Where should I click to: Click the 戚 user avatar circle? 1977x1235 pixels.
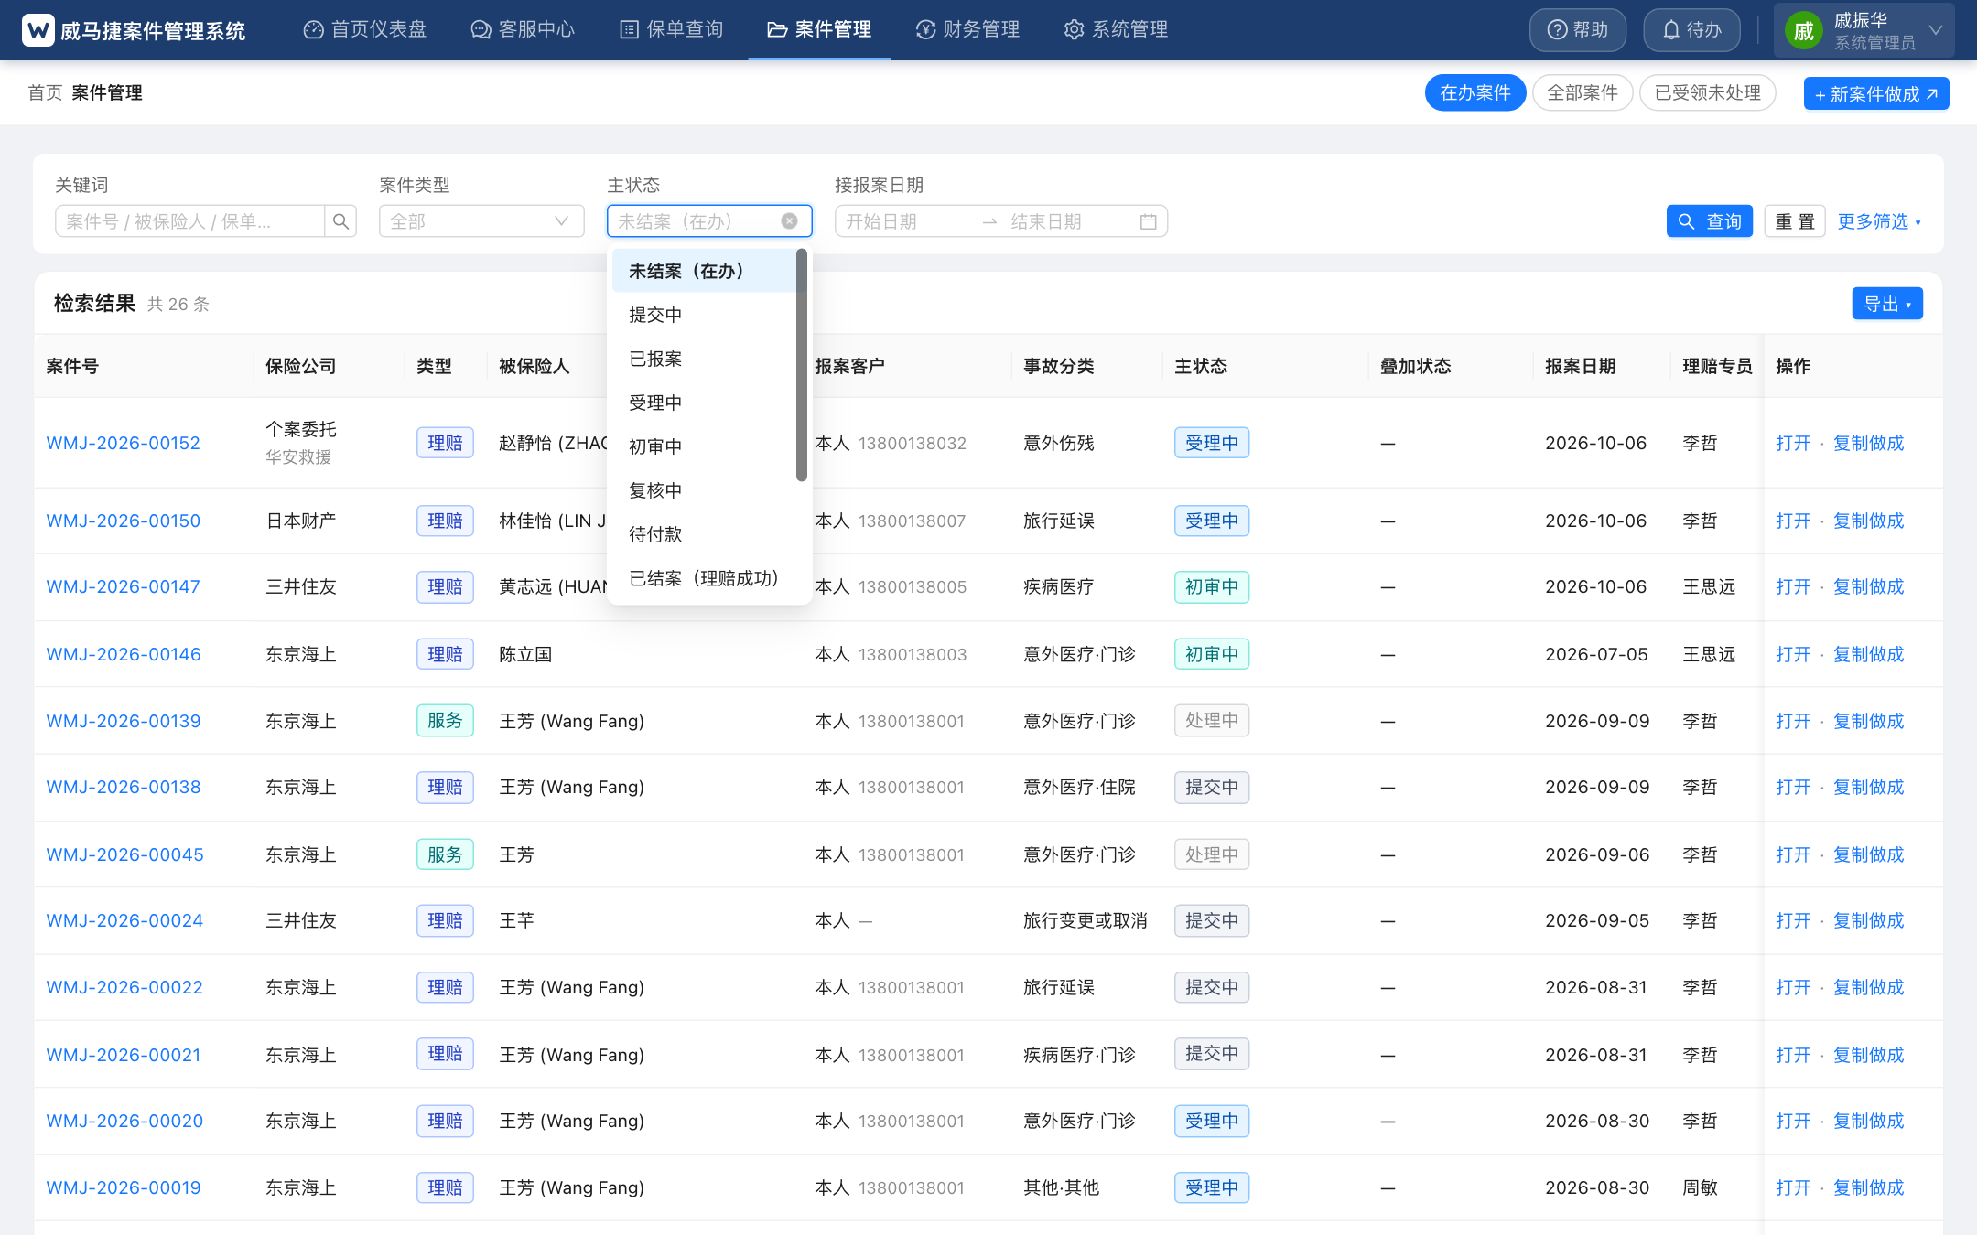pyautogui.click(x=1803, y=31)
